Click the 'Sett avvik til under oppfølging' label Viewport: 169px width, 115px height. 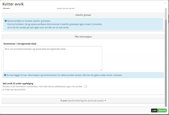(x=18, y=83)
